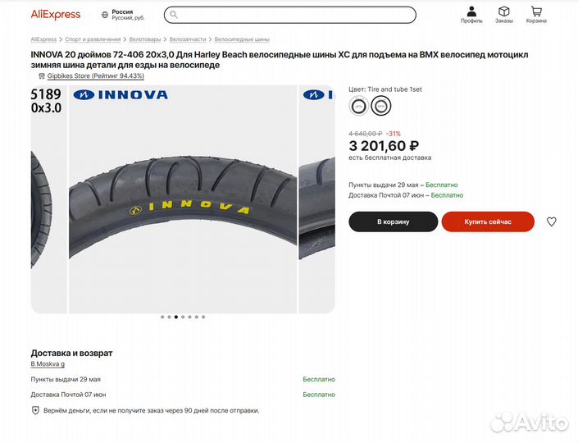Open the Orders box icon
The height and width of the screenshot is (443, 578).
click(503, 11)
